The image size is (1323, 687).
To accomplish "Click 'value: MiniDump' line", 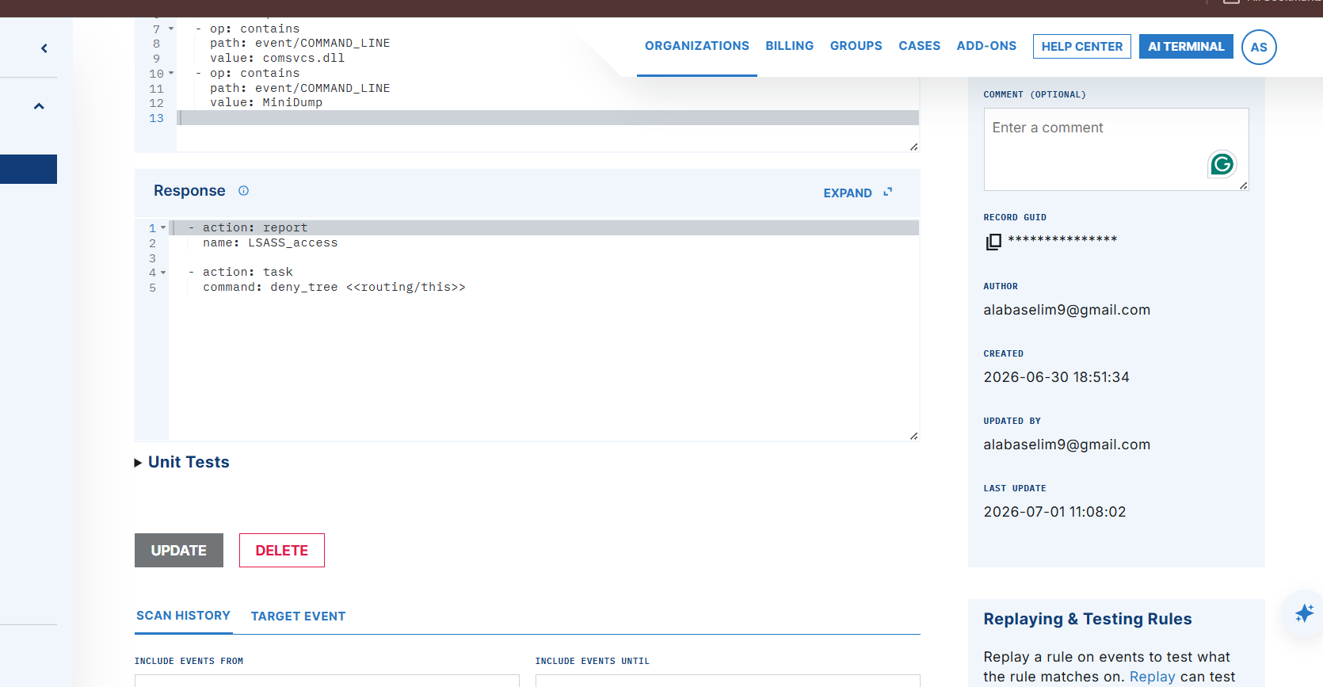I will pyautogui.click(x=266, y=102).
